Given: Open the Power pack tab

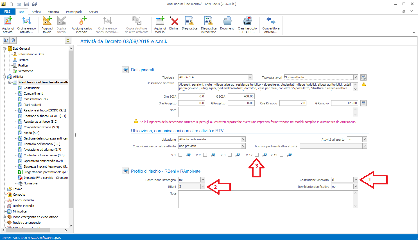Looking at the screenshot, I should coord(74,12).
